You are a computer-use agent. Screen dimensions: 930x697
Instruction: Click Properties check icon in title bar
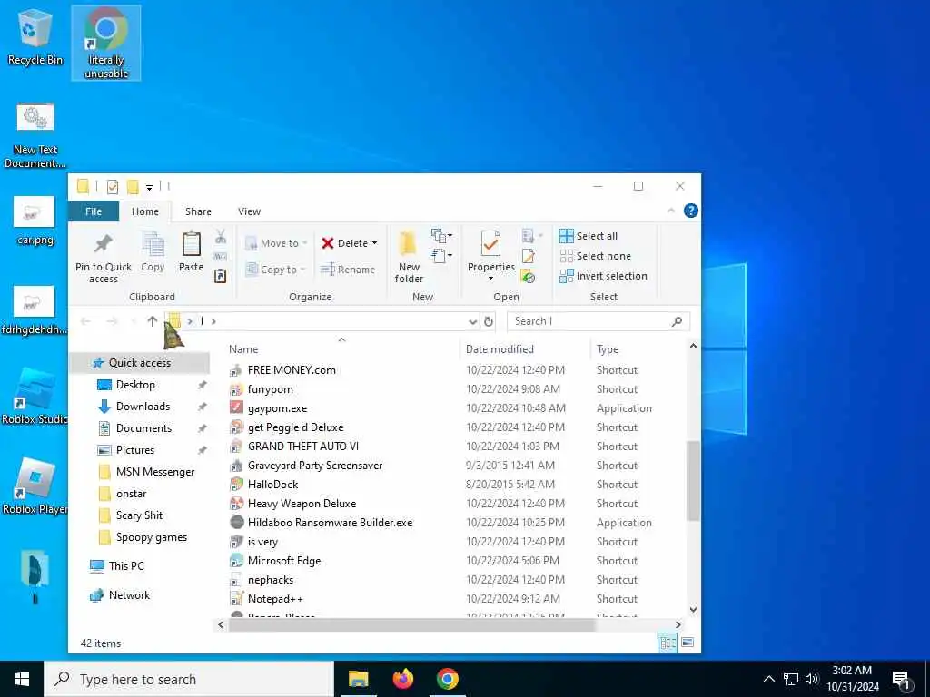(x=112, y=187)
